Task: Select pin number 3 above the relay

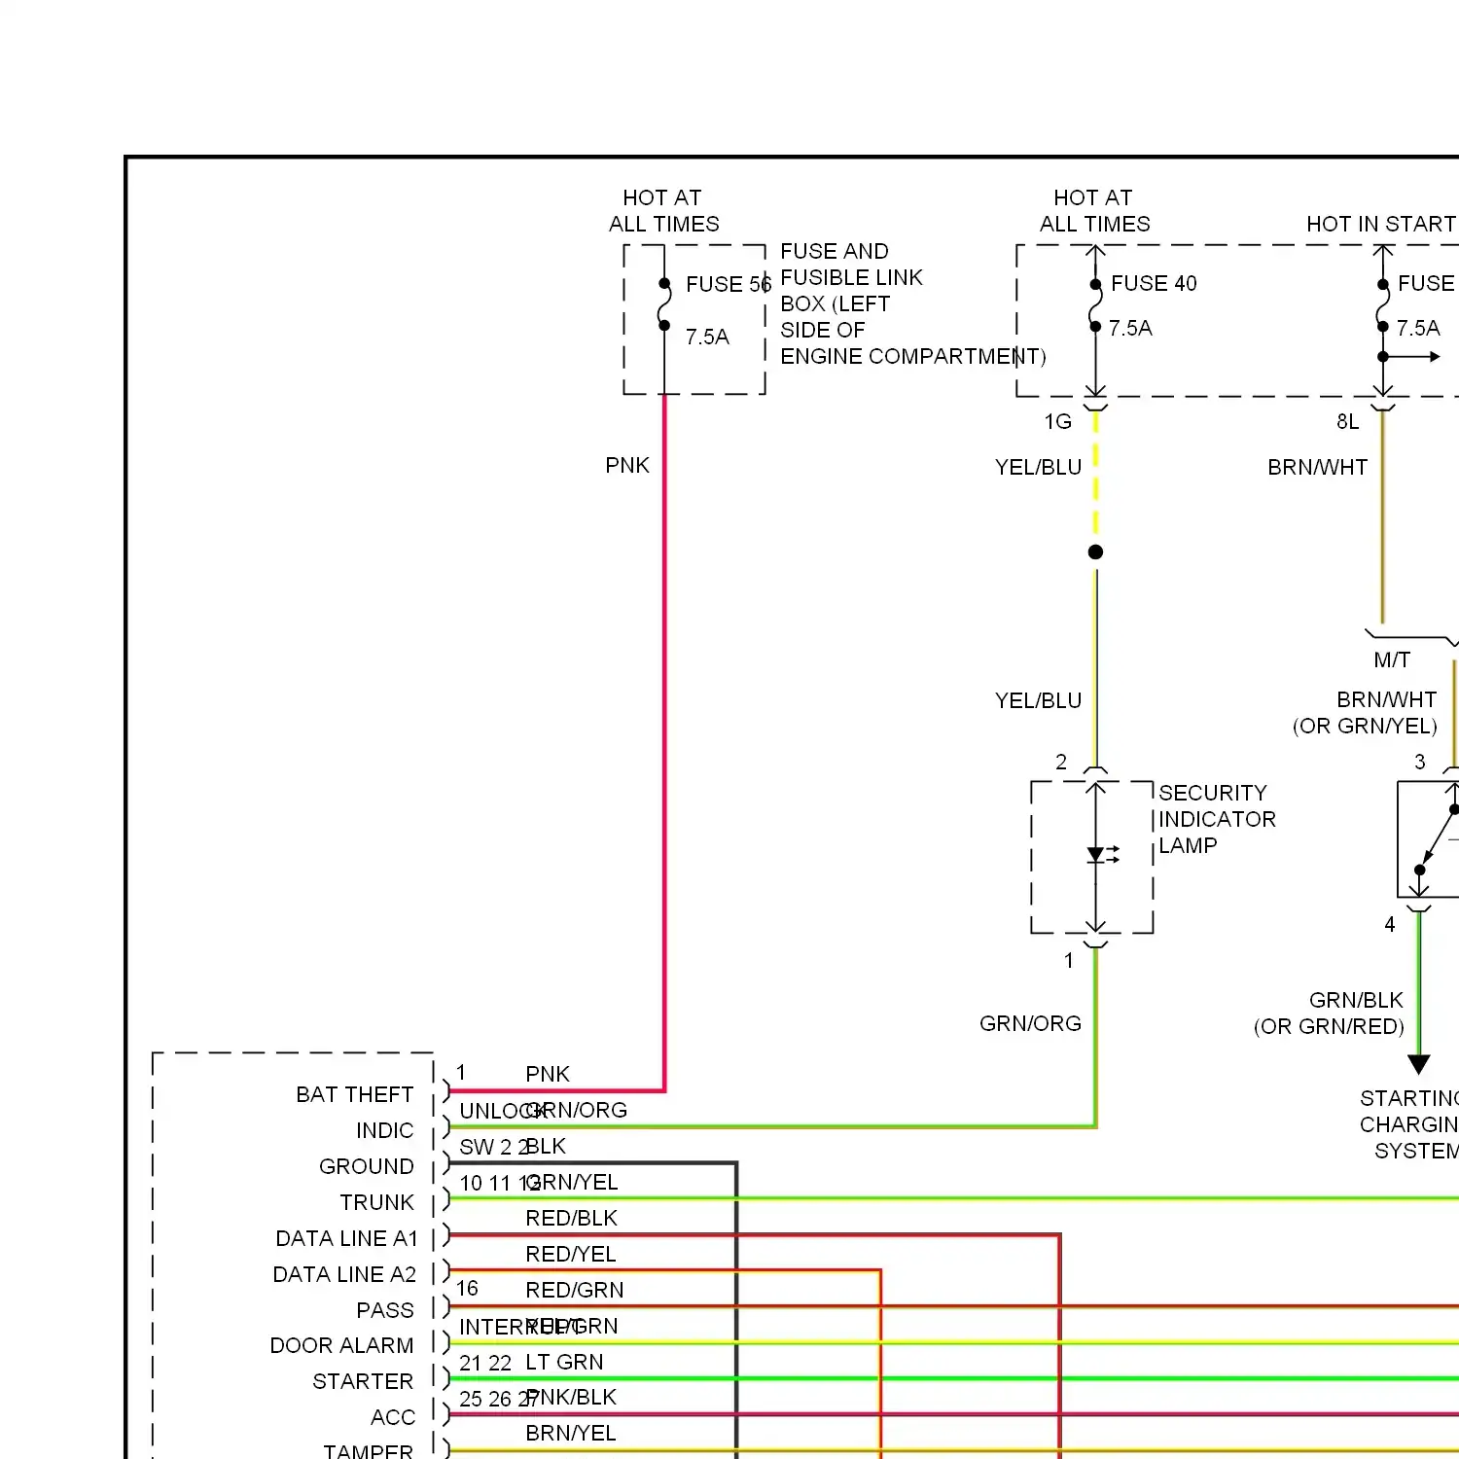Action: [1420, 762]
